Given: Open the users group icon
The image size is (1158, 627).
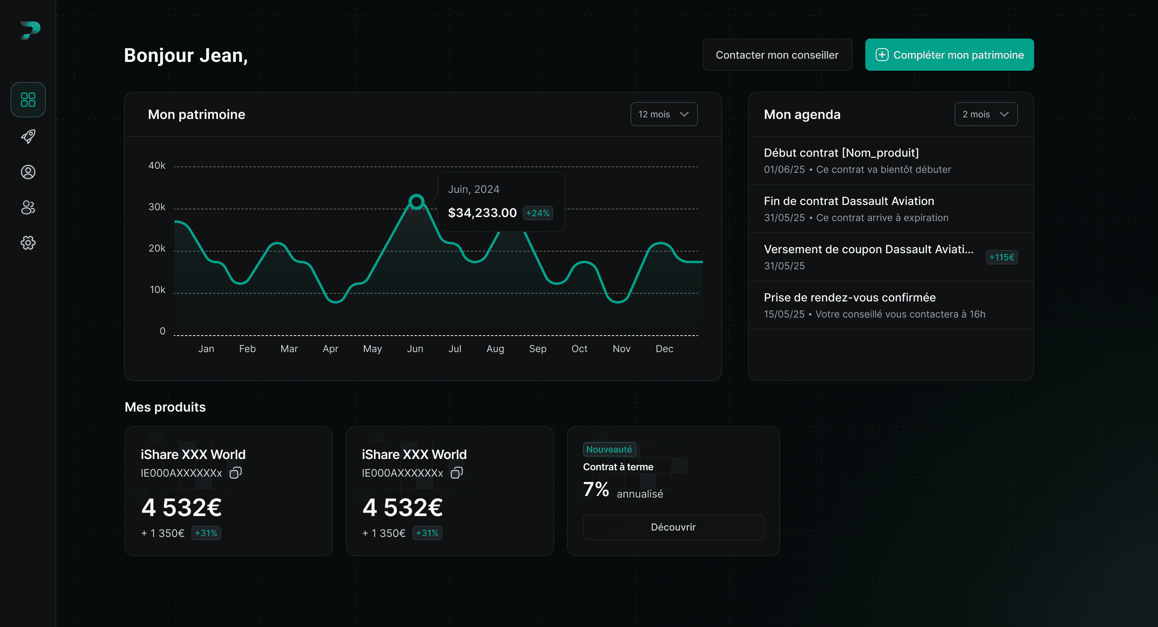Looking at the screenshot, I should click(x=28, y=207).
